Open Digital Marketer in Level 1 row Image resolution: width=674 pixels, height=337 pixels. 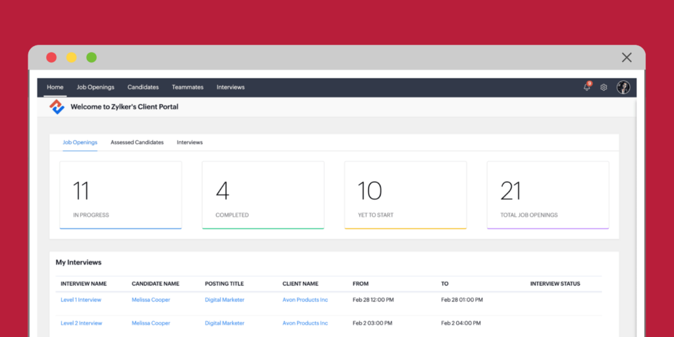tap(224, 299)
